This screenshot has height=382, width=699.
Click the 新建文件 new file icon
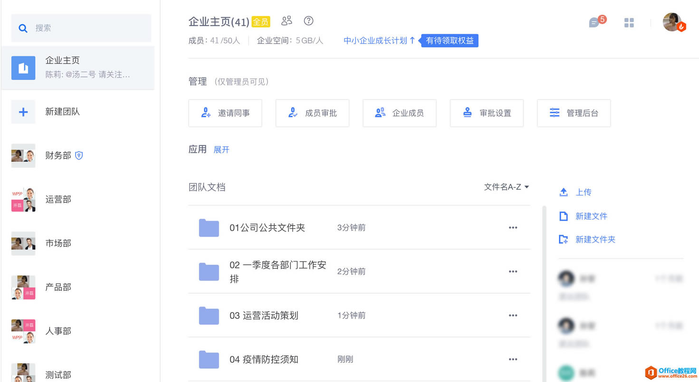pos(564,216)
